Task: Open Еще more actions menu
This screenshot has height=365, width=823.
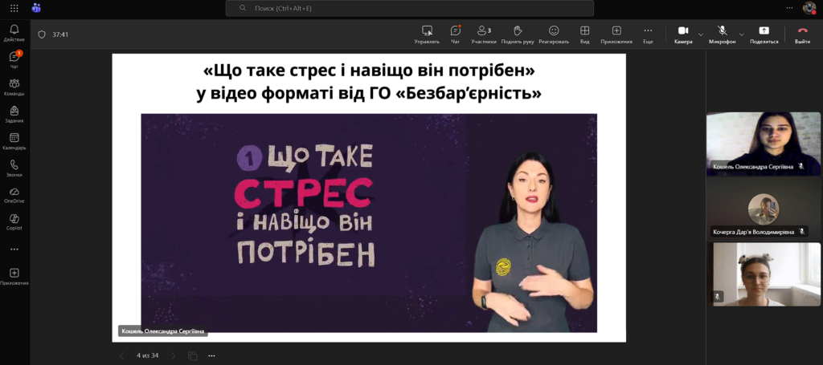Action: pyautogui.click(x=648, y=34)
